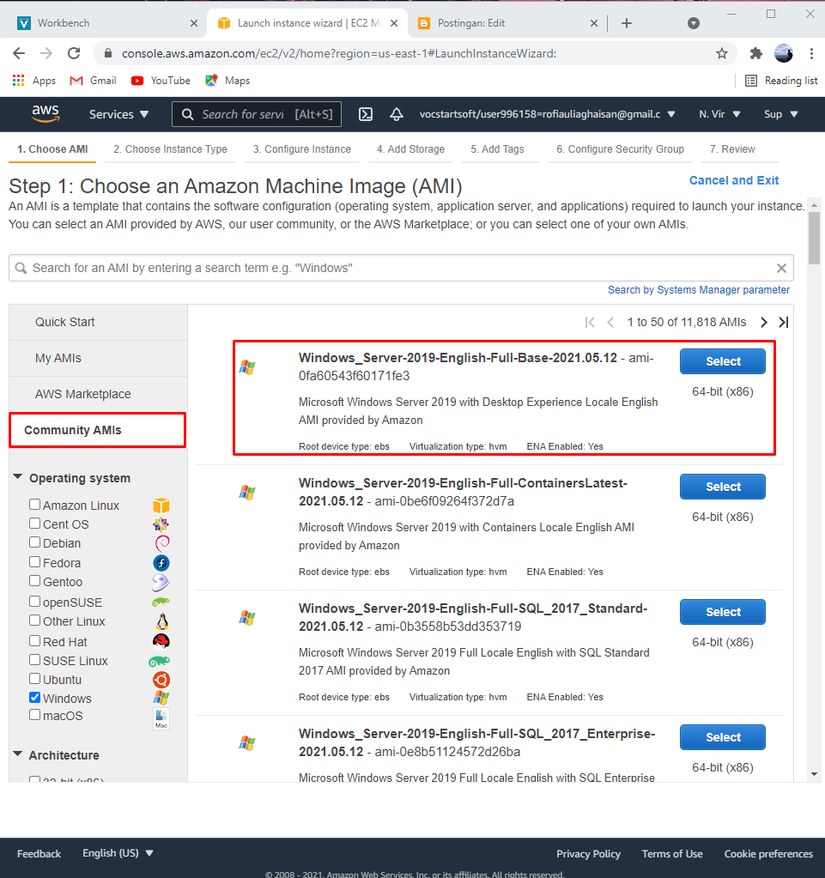Screen dimensions: 825x878
Task: Open the My AMIs category
Action: (x=98, y=359)
